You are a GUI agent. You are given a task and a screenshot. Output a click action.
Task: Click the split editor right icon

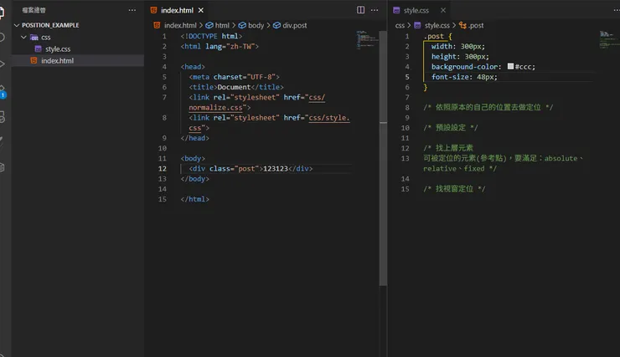point(361,10)
